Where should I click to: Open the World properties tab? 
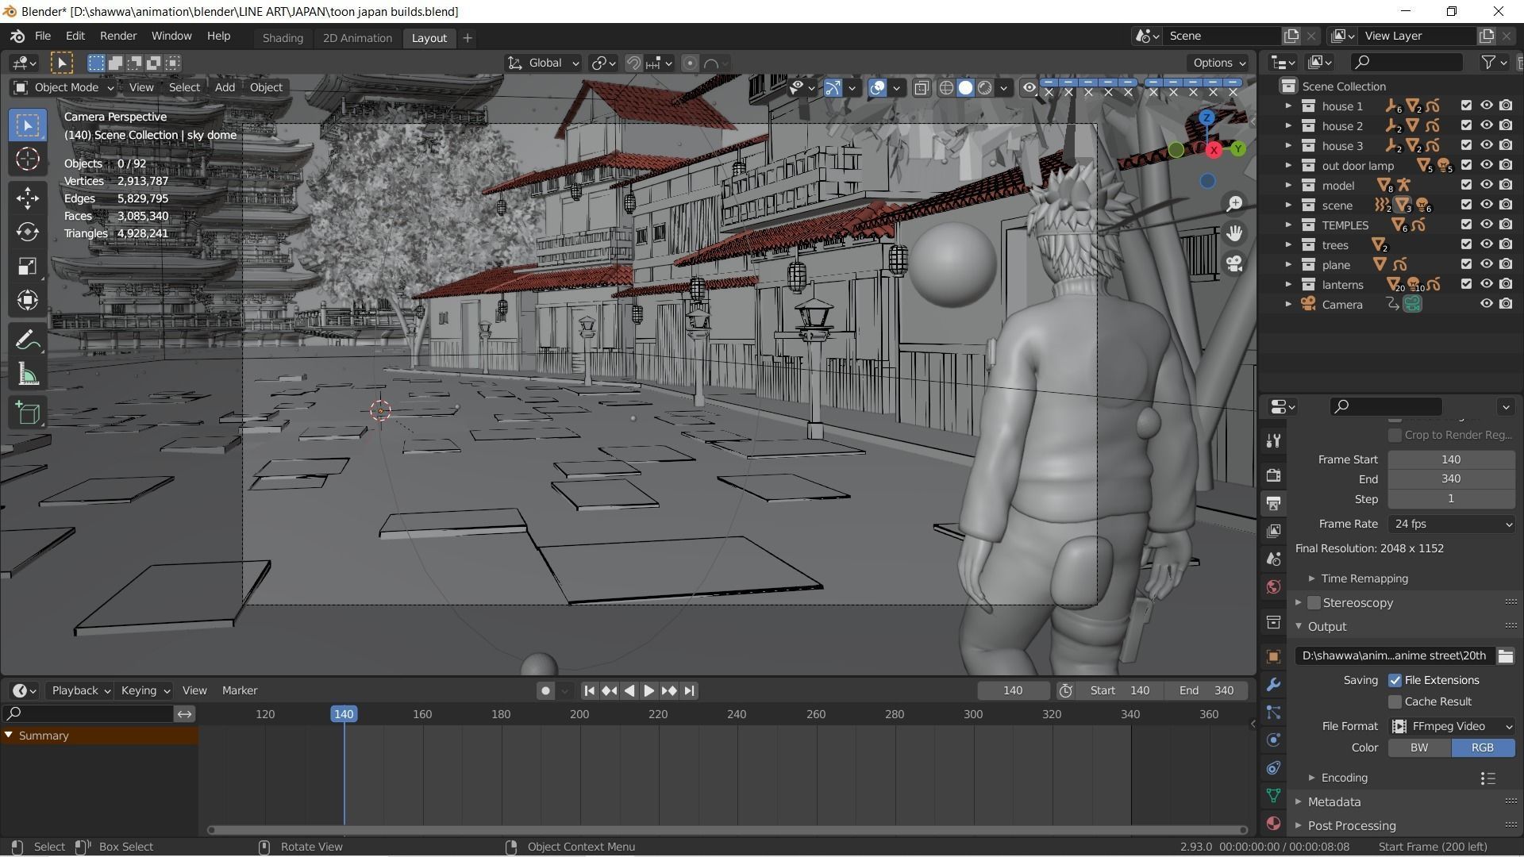pos(1274,586)
